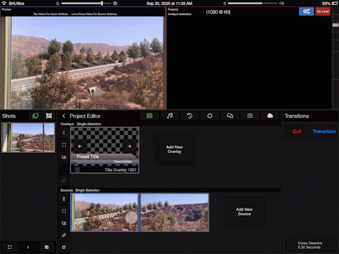Screen dimensions: 339x254
Task: Toggle the green multi-shot icon beside Shots
Action: (x=35, y=116)
